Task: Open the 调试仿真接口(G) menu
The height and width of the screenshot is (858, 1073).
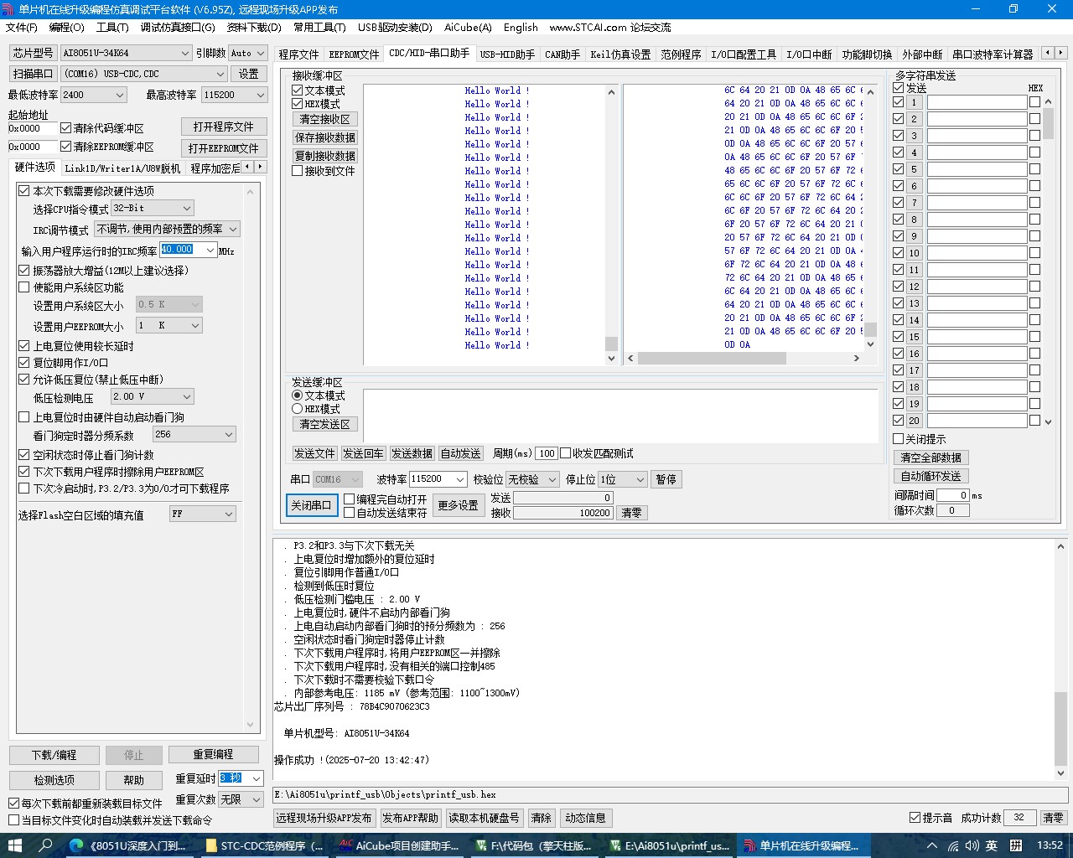Action: (178, 28)
